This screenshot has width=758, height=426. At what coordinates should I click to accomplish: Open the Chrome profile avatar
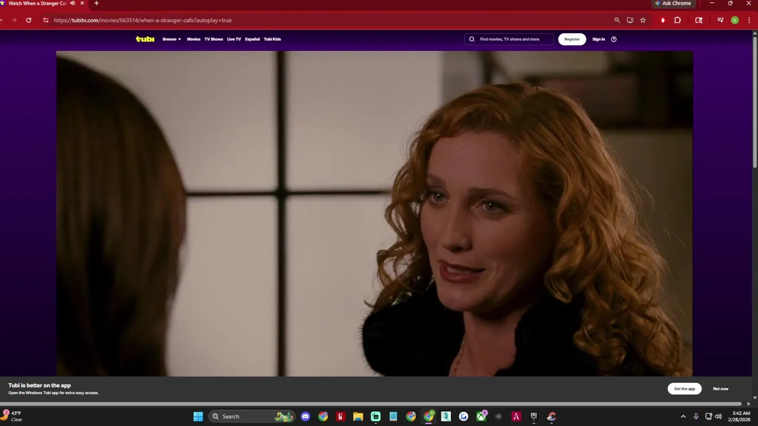click(735, 20)
